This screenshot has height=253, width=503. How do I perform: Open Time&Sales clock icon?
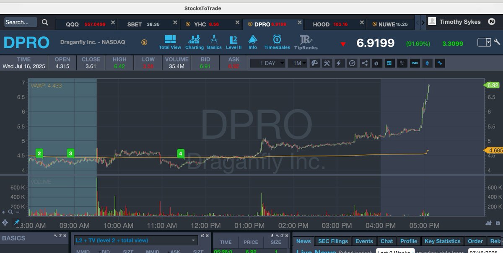coord(277,42)
